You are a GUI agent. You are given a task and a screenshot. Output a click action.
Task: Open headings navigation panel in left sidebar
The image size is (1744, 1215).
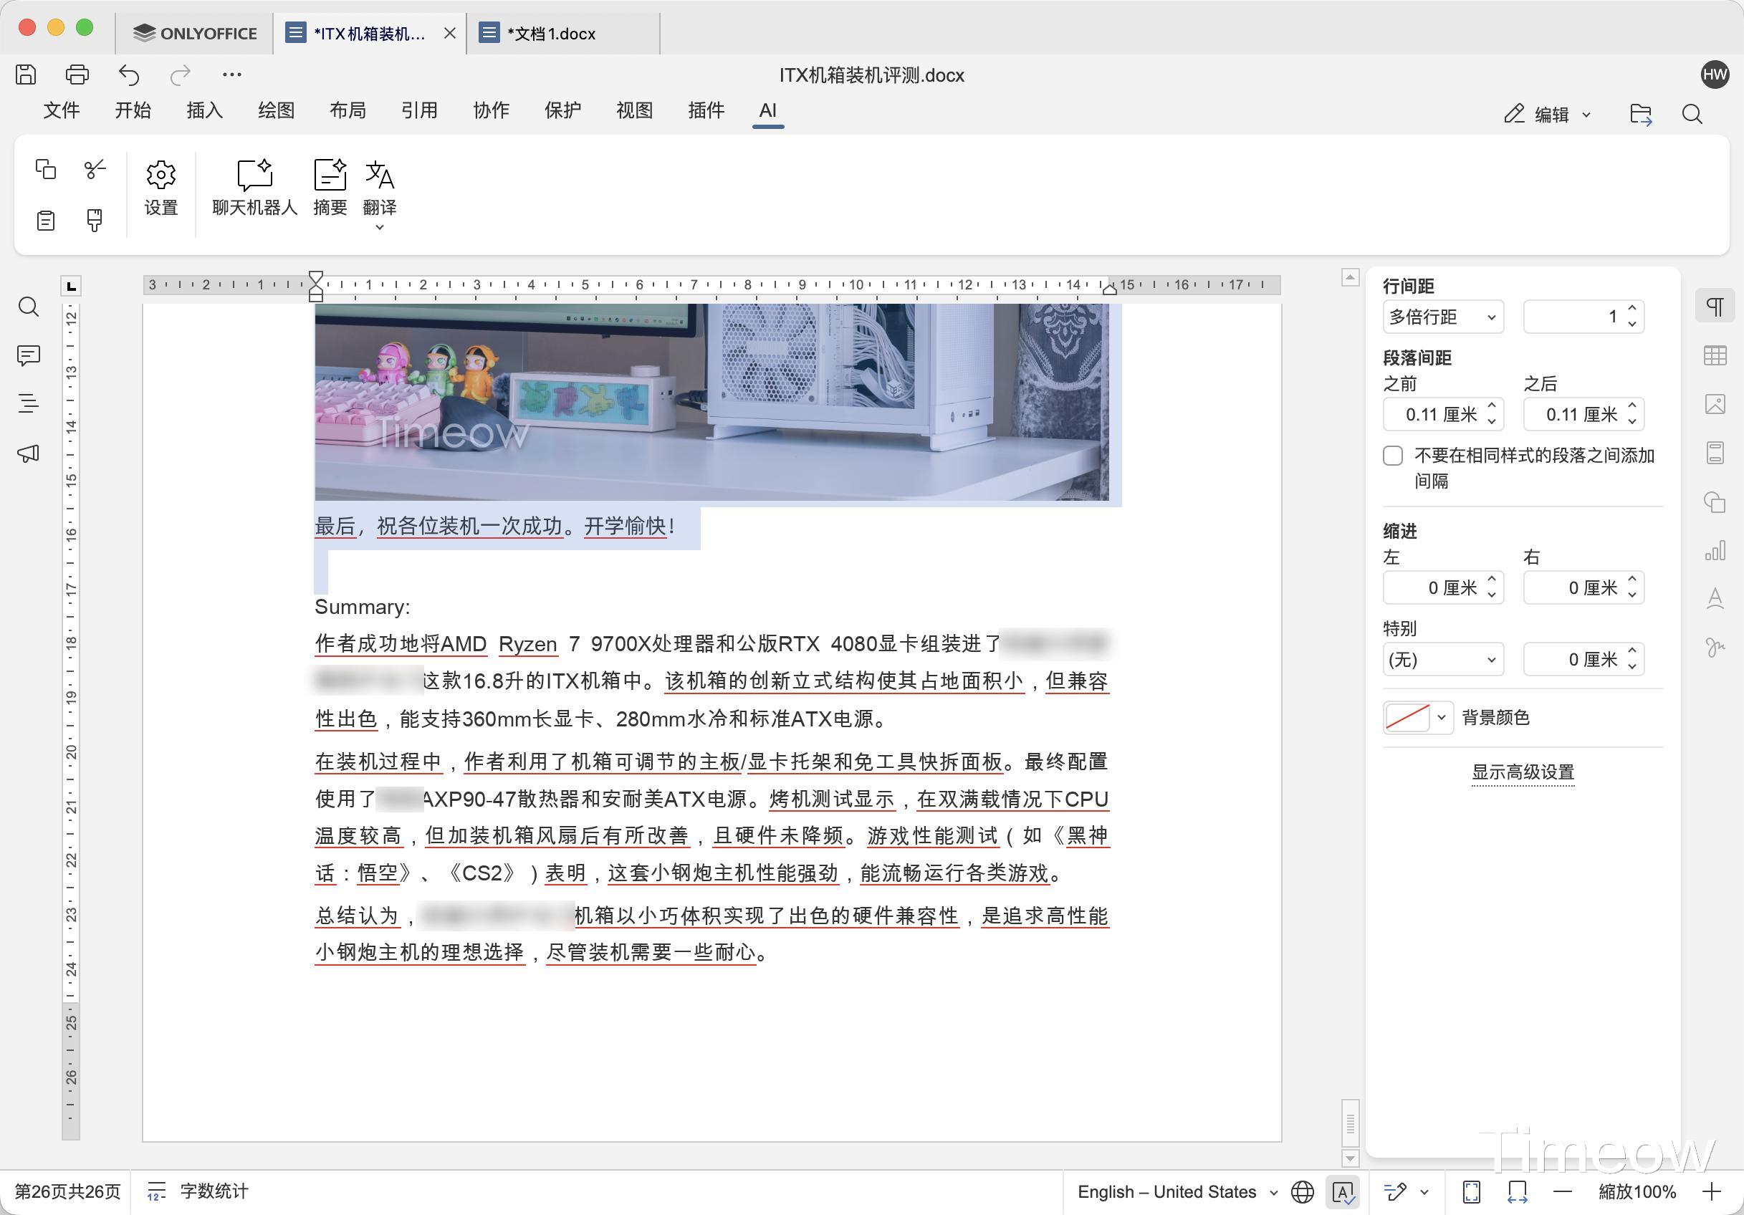coord(28,403)
